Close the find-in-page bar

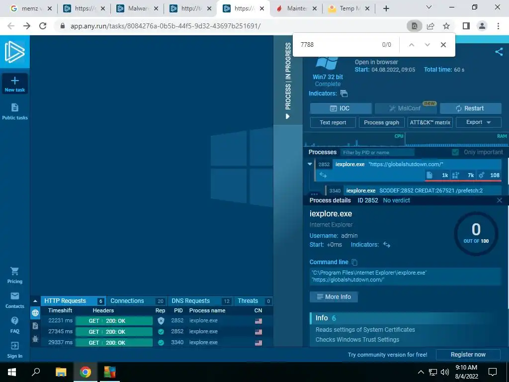(x=443, y=45)
